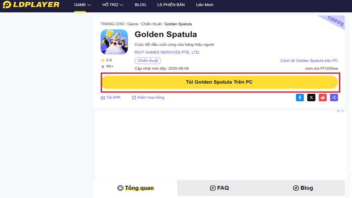Open the BLOG menu item
This screenshot has height=198, width=352.
coord(140,5)
